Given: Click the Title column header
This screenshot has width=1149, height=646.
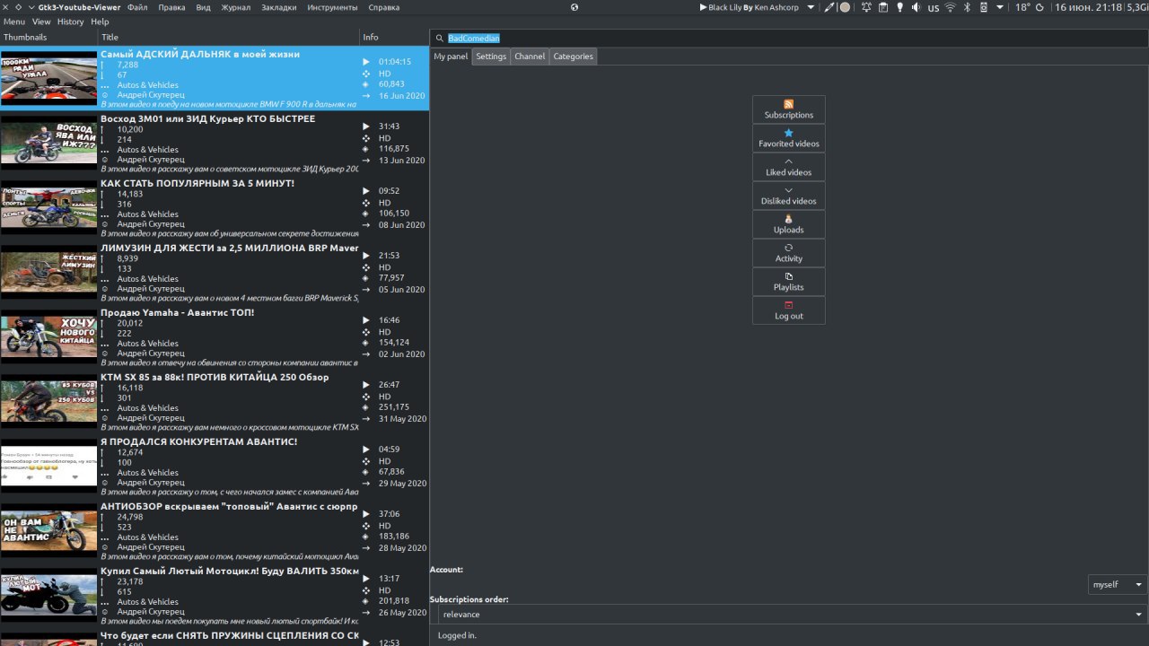Looking at the screenshot, I should (x=228, y=38).
